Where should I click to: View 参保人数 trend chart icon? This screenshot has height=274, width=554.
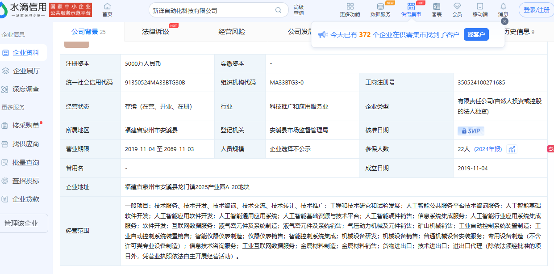512,149
